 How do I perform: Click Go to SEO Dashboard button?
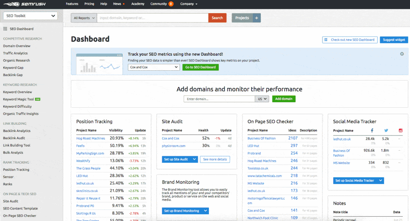pyautogui.click(x=201, y=67)
